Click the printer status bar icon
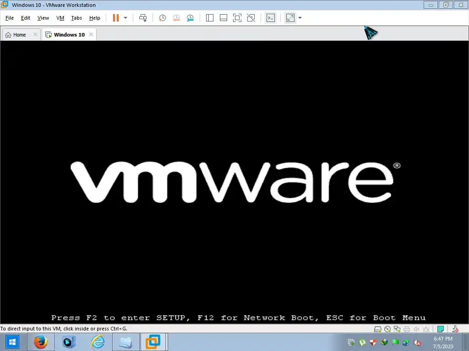 pos(407,329)
